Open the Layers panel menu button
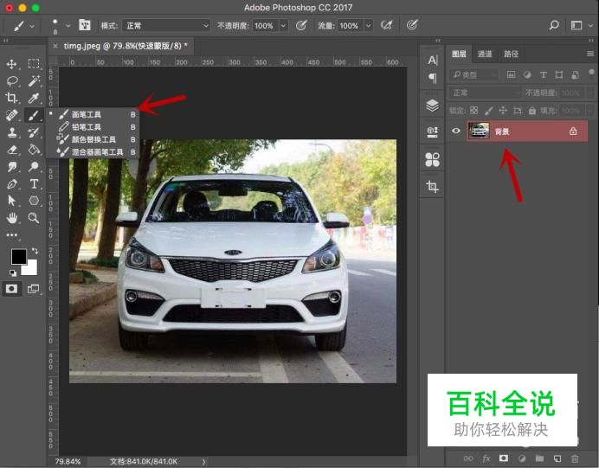The width and height of the screenshot is (599, 468). pos(589,54)
